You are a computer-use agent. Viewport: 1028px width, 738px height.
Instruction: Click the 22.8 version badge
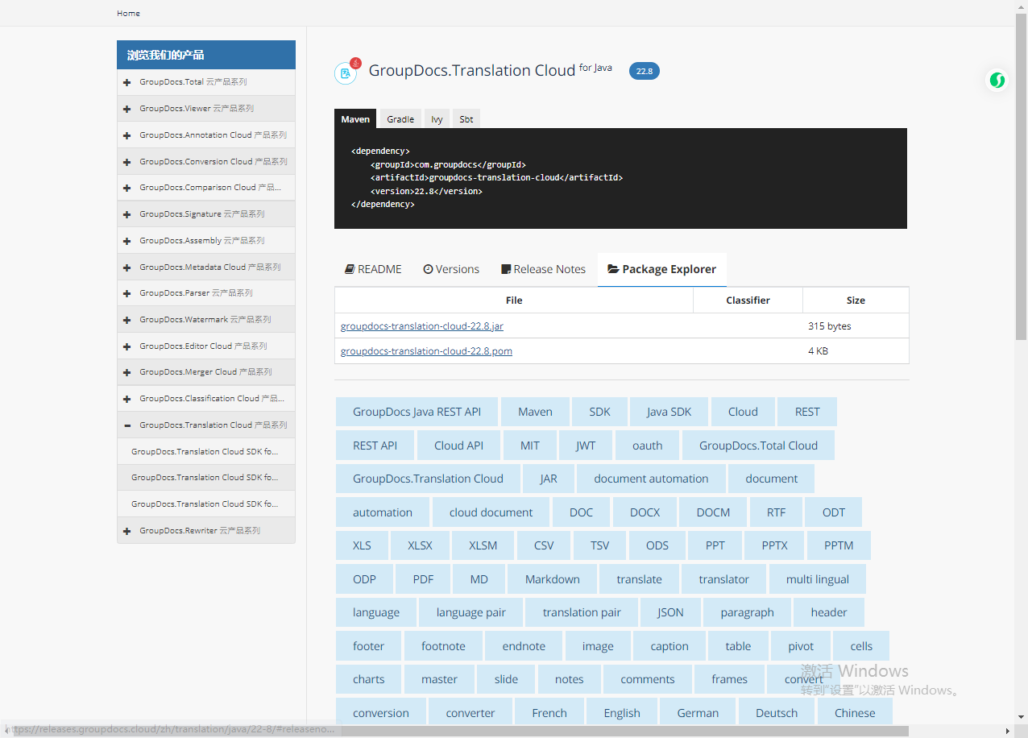tap(645, 71)
